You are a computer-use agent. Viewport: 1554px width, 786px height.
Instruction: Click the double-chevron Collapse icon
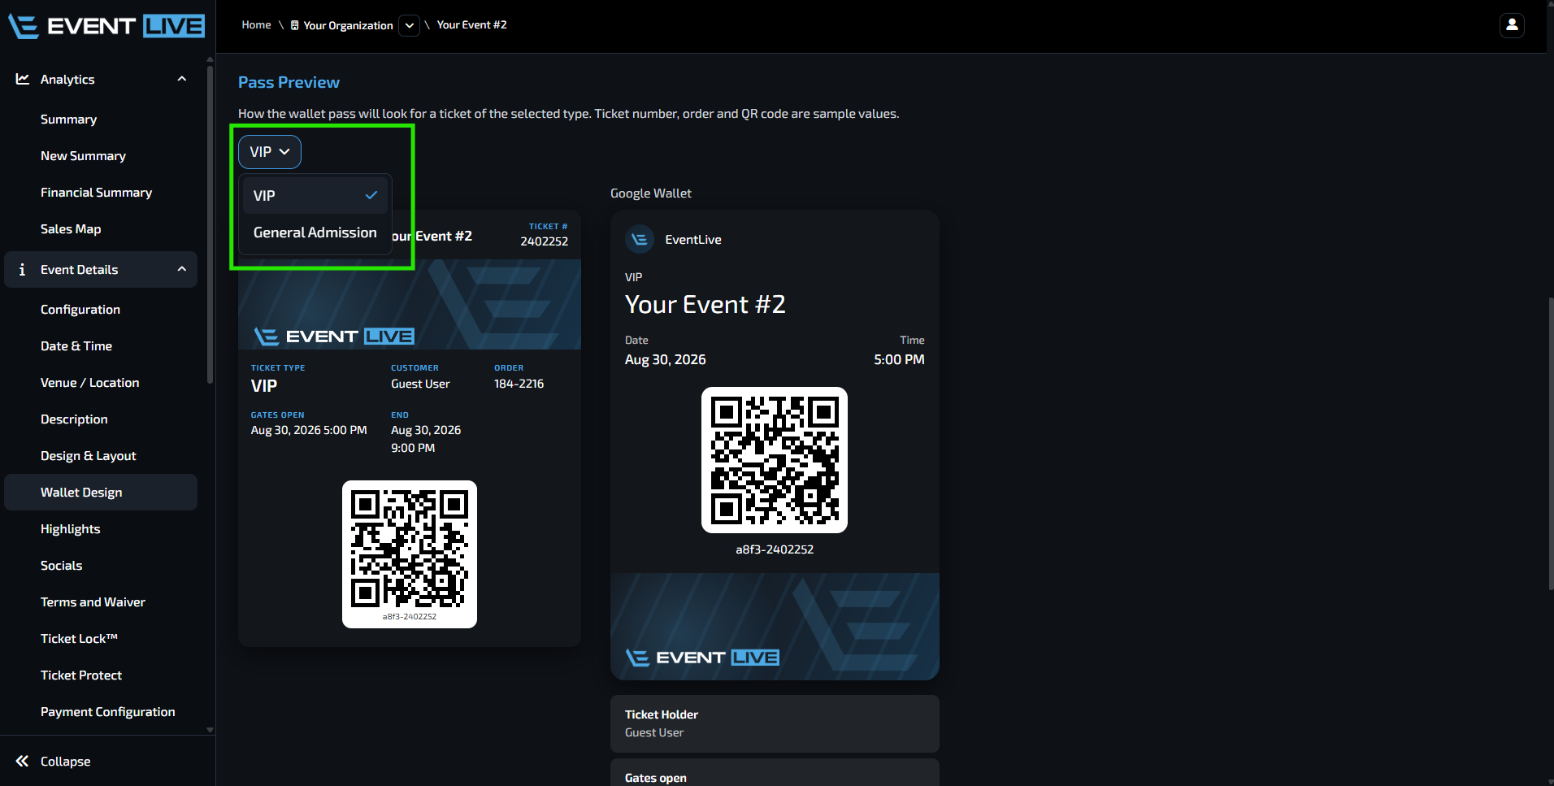[x=22, y=761]
